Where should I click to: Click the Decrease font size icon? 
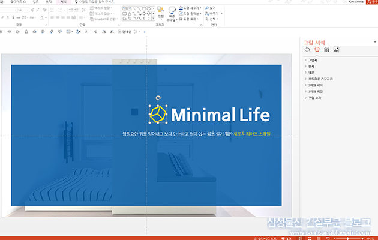click(x=38, y=10)
